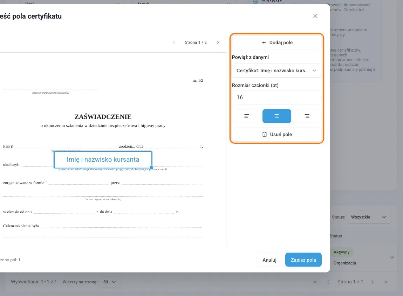The height and width of the screenshot is (296, 403).
Task: Click the Aktywny status badge
Action: click(342, 252)
